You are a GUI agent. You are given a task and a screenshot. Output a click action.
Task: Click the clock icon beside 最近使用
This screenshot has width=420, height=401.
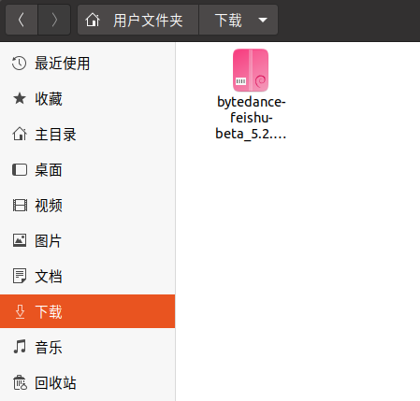pos(20,64)
